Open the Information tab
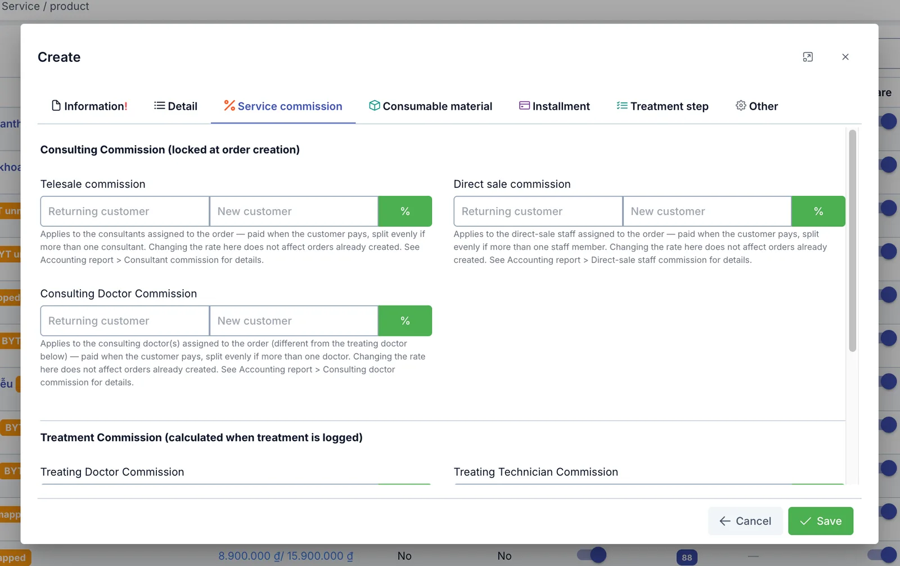 pyautogui.click(x=89, y=106)
